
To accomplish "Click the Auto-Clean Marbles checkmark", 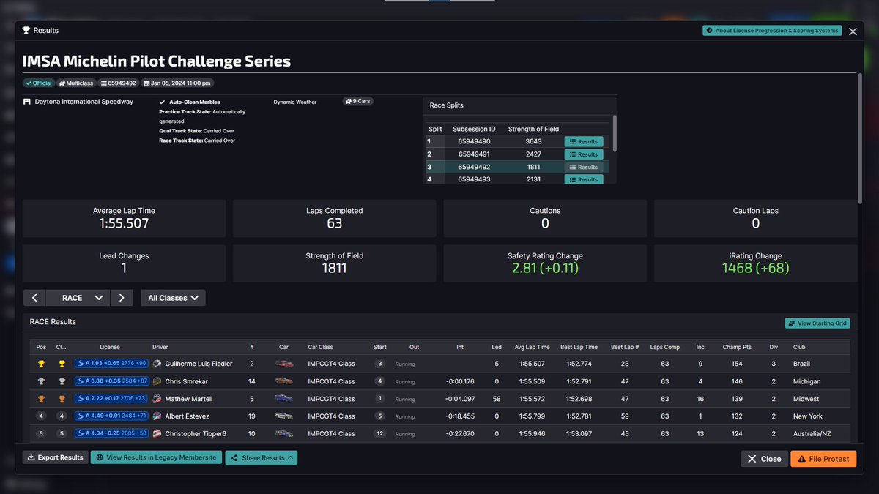I will tap(163, 102).
